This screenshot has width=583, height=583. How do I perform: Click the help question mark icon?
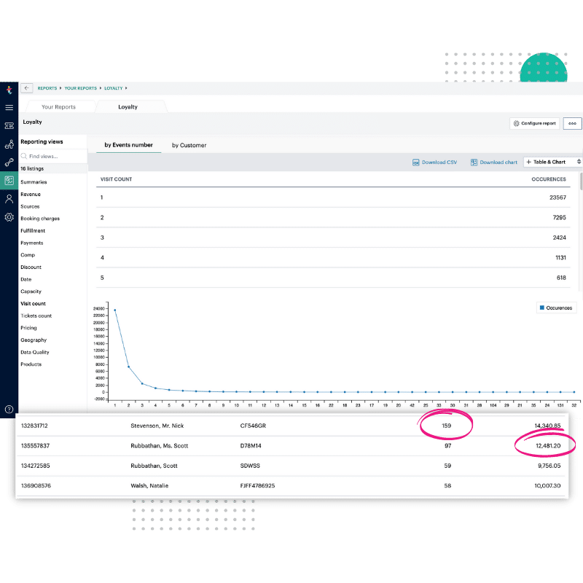coord(9,410)
